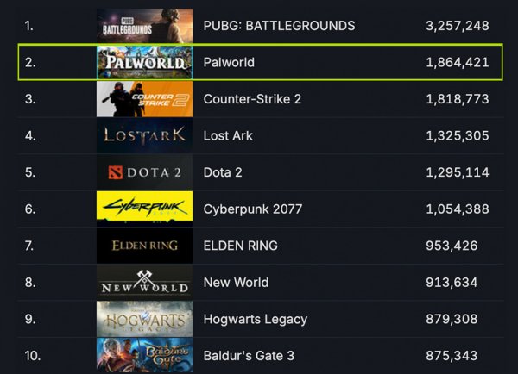This screenshot has height=374, width=518.
Task: Click the Baldur's Gate 3 thumbnail
Action: [x=144, y=354]
